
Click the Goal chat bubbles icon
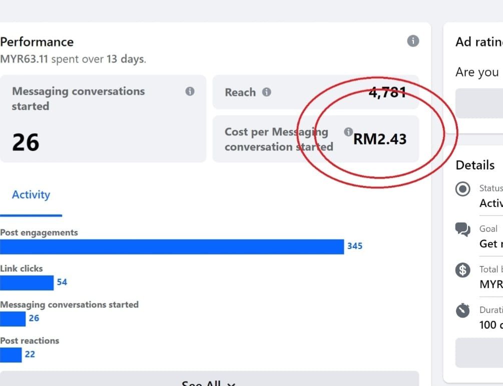462,229
